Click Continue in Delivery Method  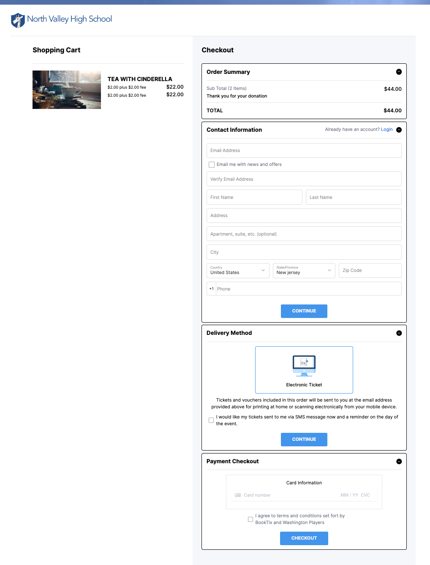coord(304,440)
